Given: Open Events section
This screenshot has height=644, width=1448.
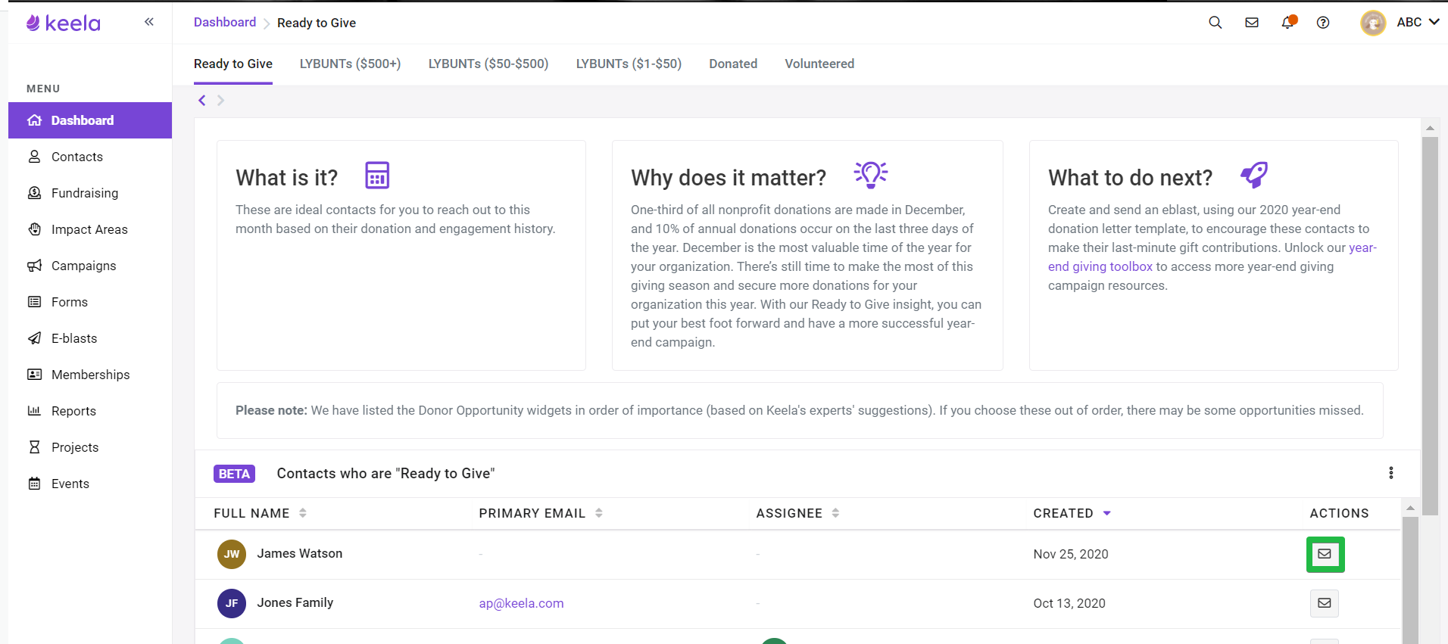Looking at the screenshot, I should point(90,484).
